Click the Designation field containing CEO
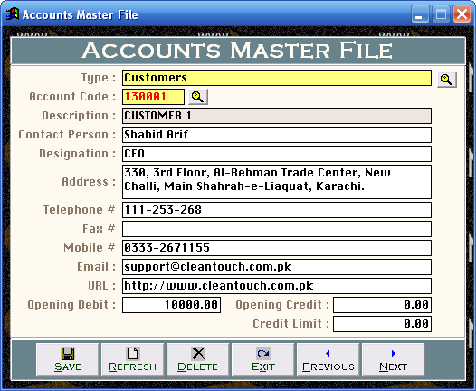The height and width of the screenshot is (391, 476). 277,154
